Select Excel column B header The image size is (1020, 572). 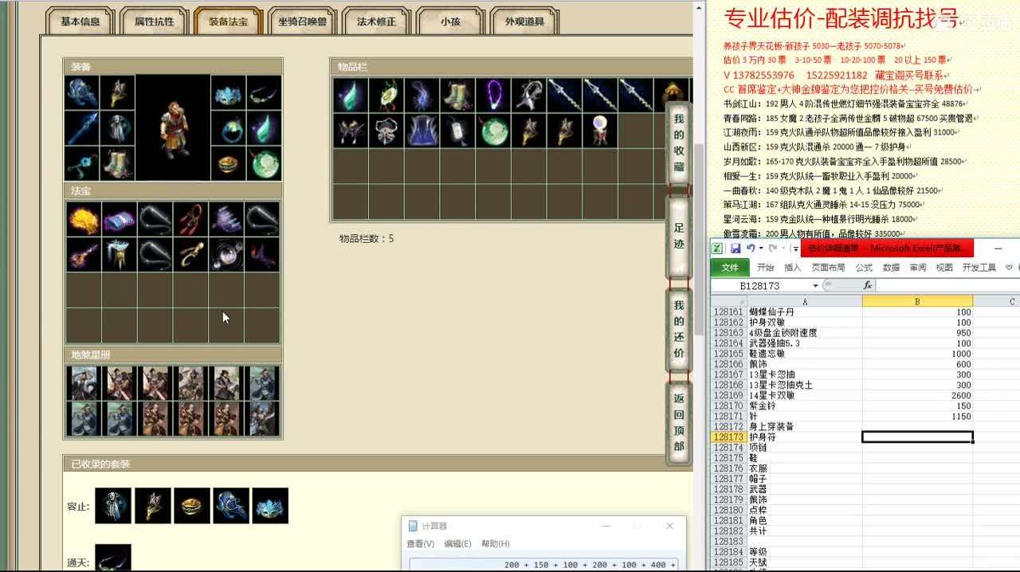(x=917, y=301)
